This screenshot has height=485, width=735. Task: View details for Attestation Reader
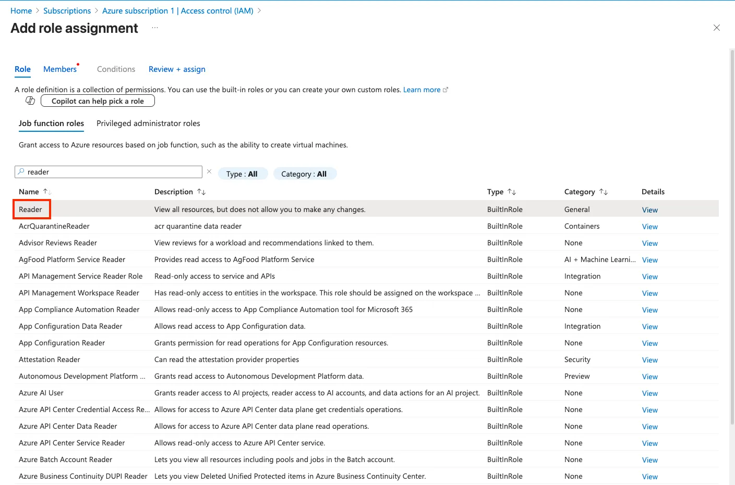point(649,360)
